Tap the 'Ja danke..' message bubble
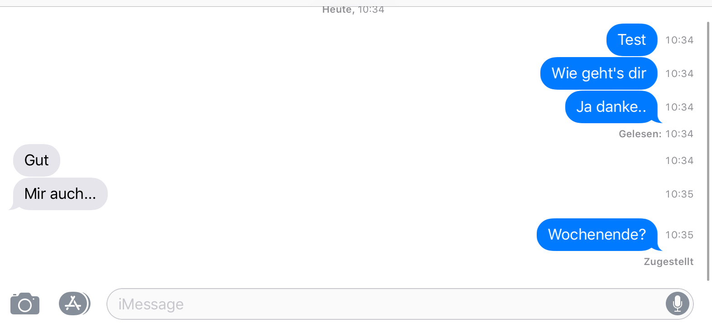 click(x=612, y=107)
